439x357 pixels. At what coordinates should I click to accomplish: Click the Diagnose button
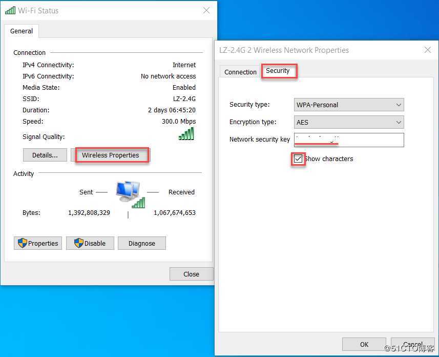coord(142,243)
